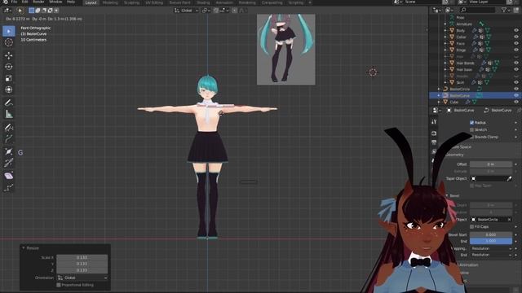Click the BezierCircle curve icon in outliner
The image size is (522, 293).
[446, 89]
